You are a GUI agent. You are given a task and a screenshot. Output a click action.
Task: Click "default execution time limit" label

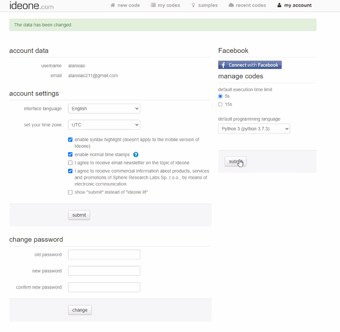click(x=245, y=89)
